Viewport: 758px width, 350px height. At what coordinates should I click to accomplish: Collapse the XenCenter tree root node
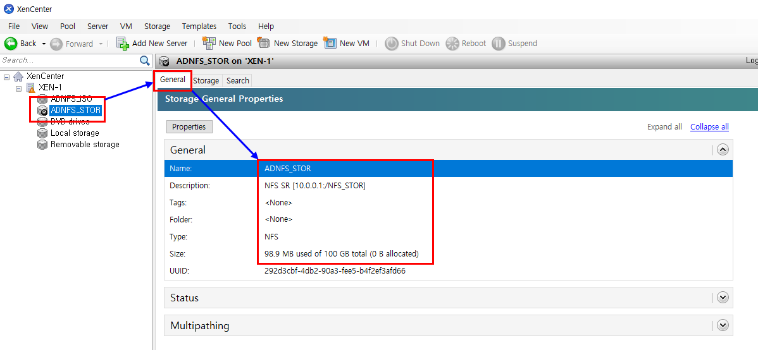pos(7,76)
